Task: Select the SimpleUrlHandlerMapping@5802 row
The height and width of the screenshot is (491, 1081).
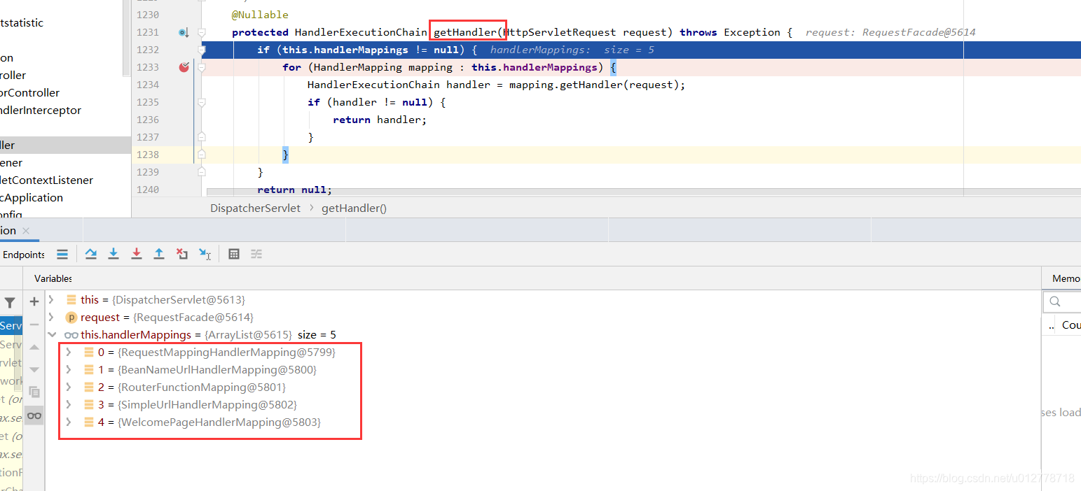Action: tap(543, 405)
